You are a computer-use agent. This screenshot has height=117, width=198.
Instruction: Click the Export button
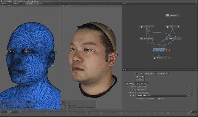tap(151, 99)
